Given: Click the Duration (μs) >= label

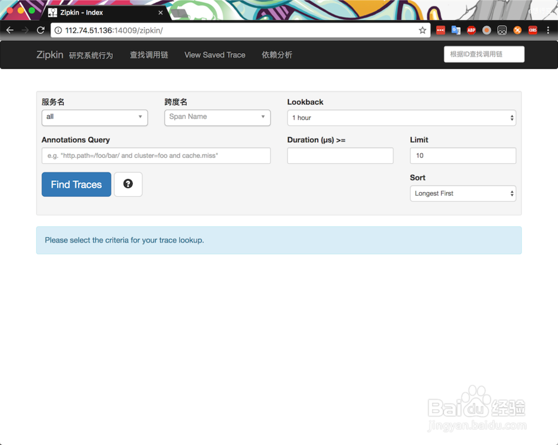Looking at the screenshot, I should pos(316,140).
